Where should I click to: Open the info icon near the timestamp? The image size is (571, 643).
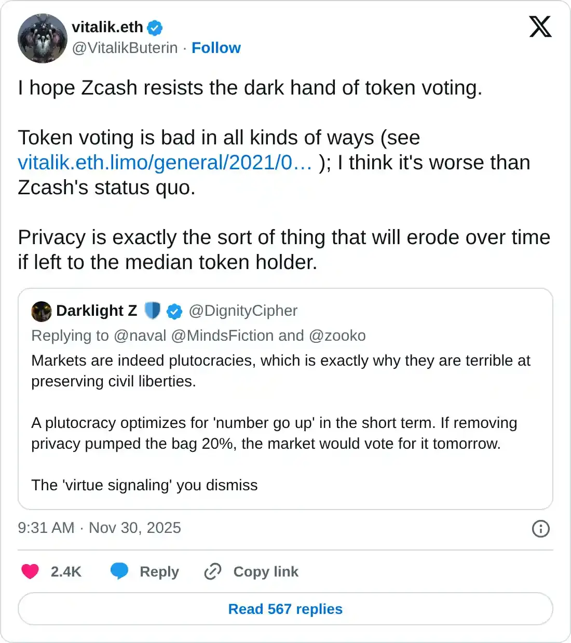click(540, 529)
